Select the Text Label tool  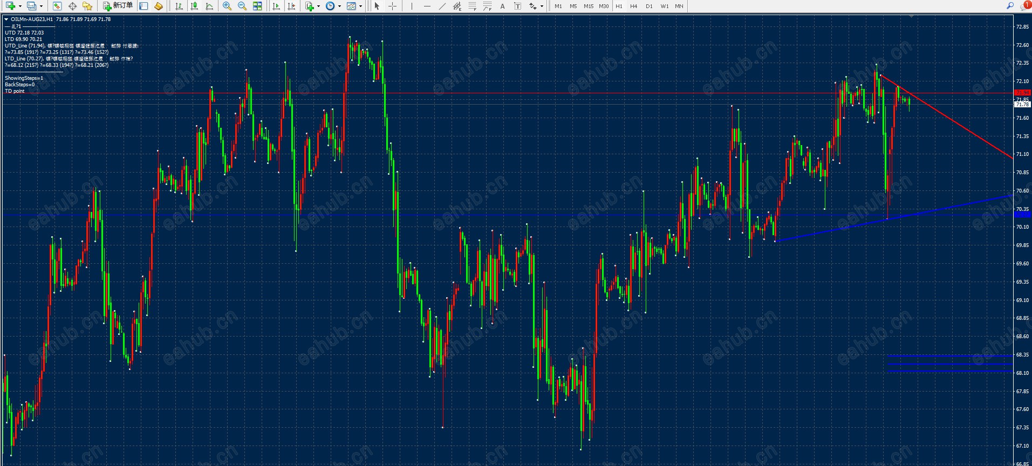(x=517, y=6)
